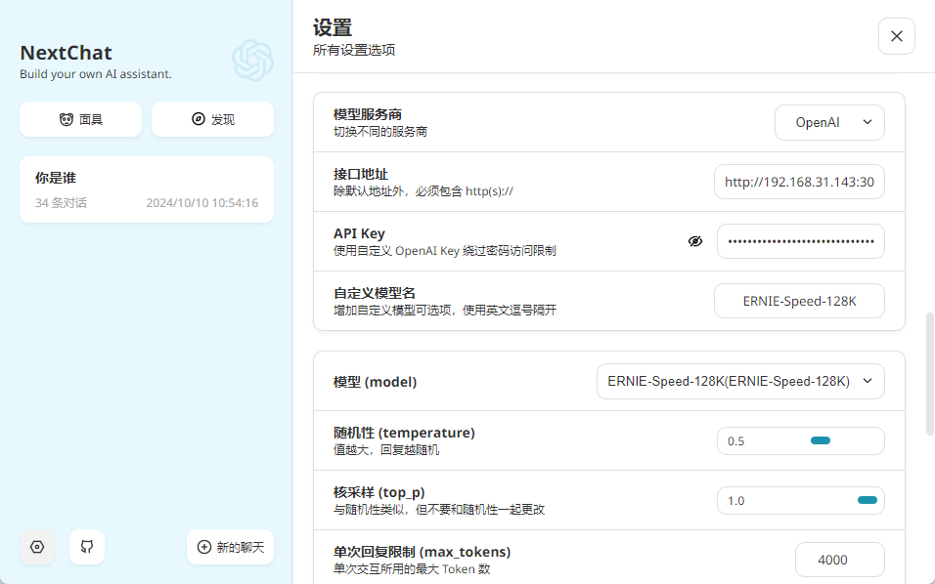Screen dimensions: 935x584
Task: Click the 34 条对话 message count
Action: [x=61, y=203]
